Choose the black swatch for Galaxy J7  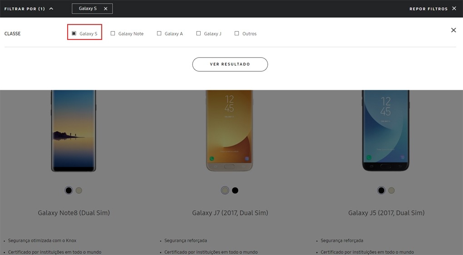[x=235, y=191]
